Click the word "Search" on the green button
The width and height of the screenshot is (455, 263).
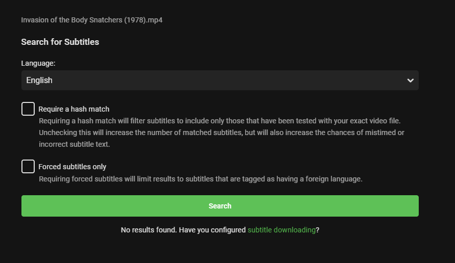(220, 206)
